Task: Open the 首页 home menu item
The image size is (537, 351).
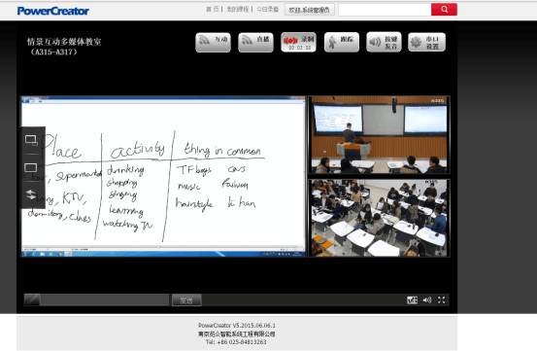Action: tap(212, 10)
